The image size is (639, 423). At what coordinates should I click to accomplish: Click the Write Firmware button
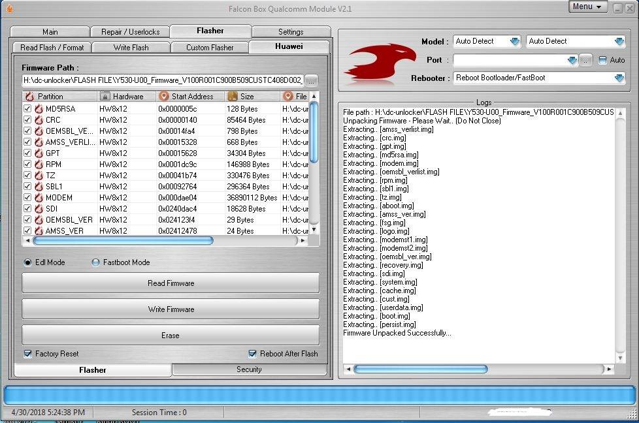[171, 309]
